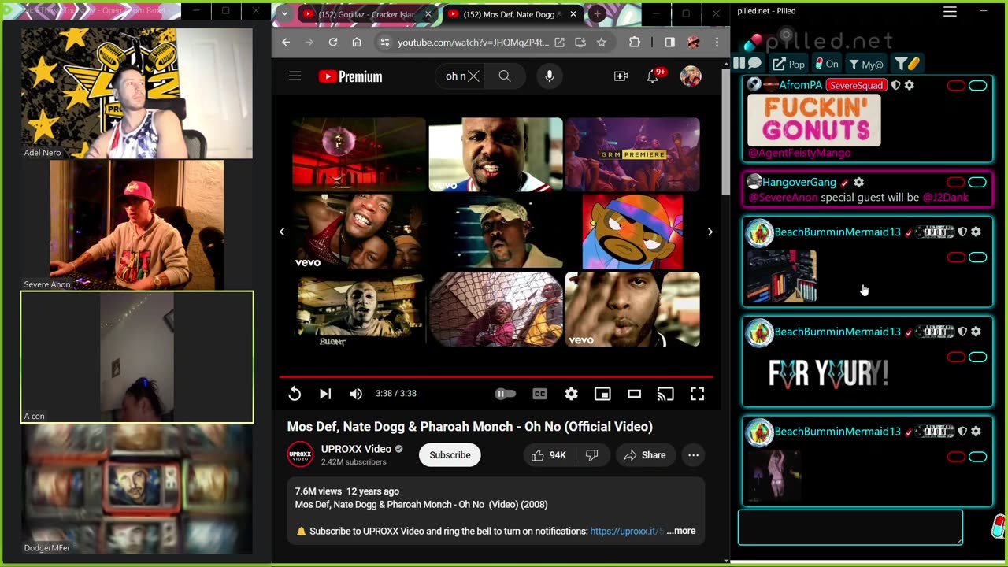The width and height of the screenshot is (1008, 567).
Task: Open player settings gear
Action: pos(571,394)
